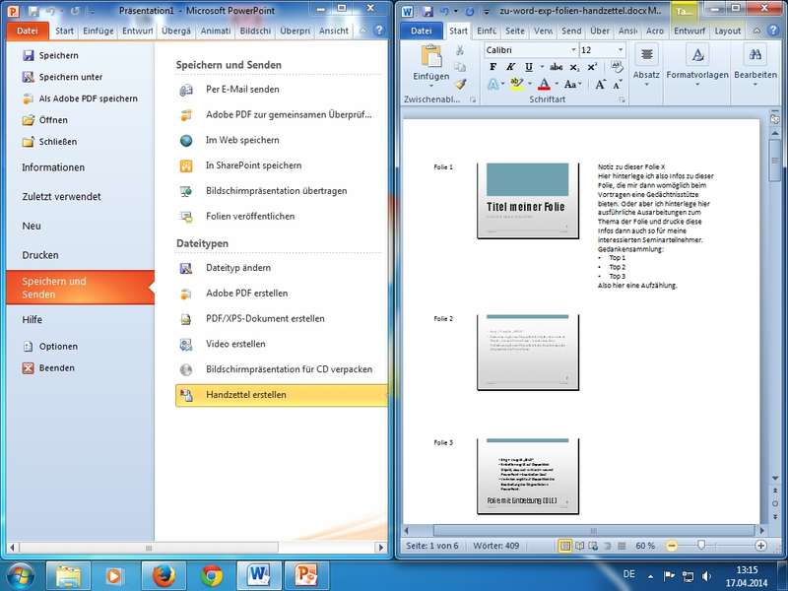
Task: Click the Word font color icon
Action: [x=543, y=86]
